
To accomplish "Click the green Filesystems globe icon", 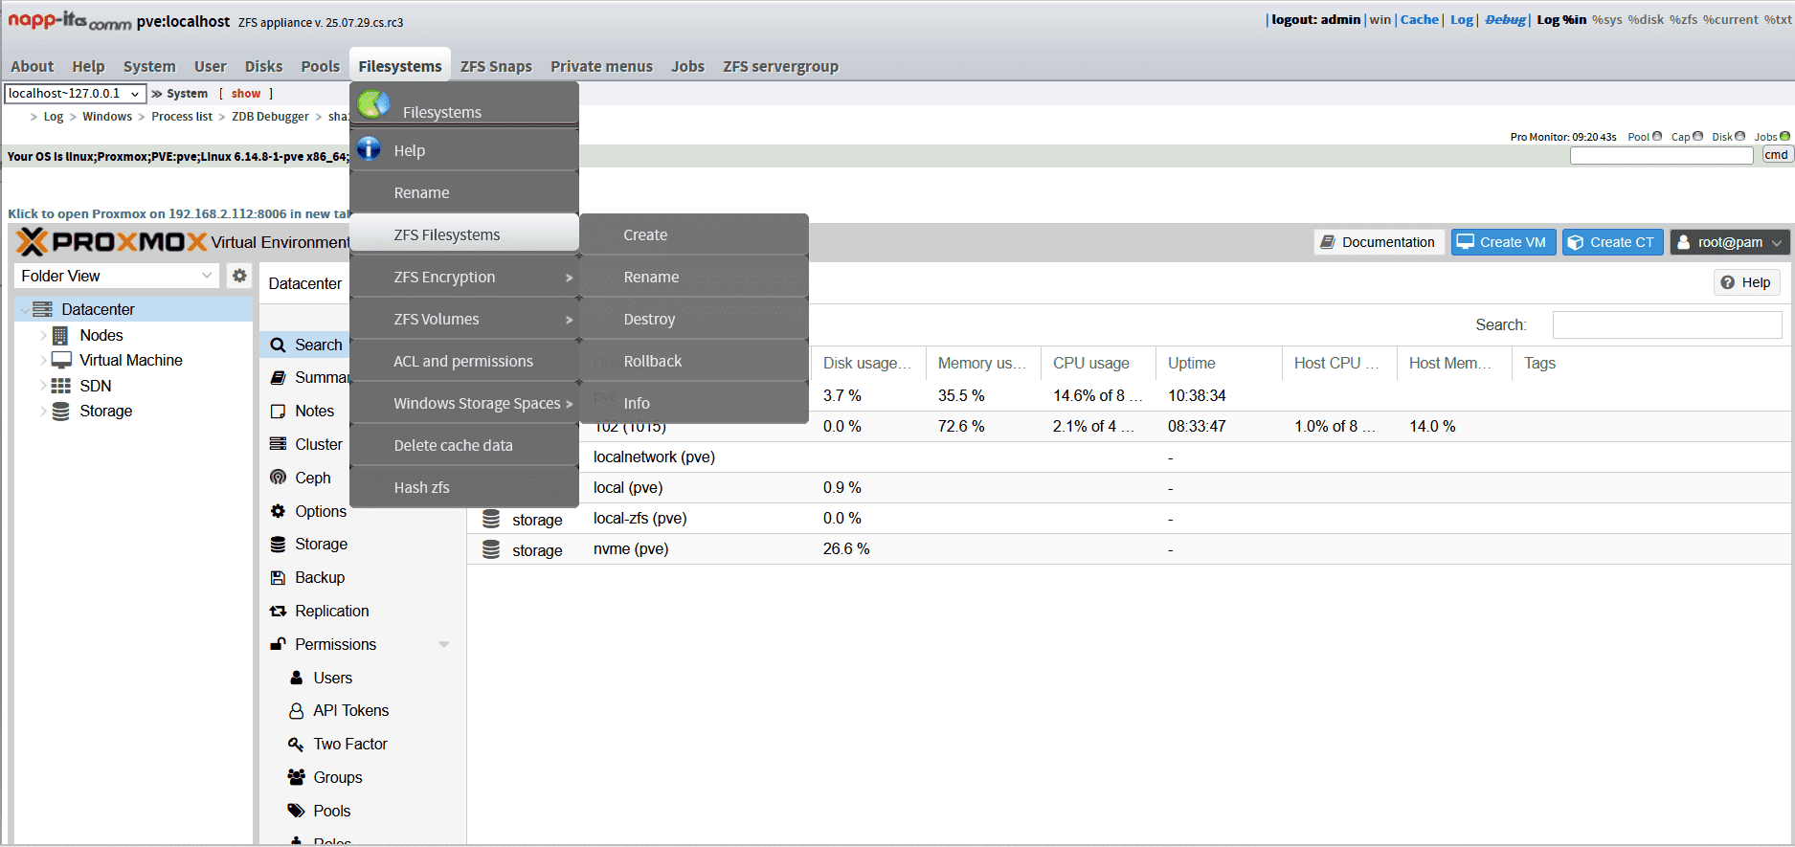I will point(374,103).
